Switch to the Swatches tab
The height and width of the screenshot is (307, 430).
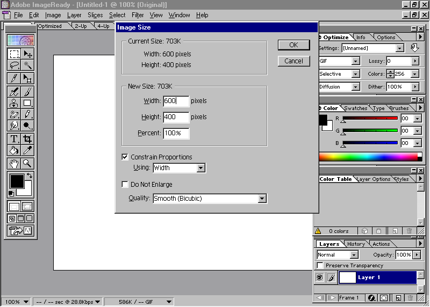[x=355, y=108]
